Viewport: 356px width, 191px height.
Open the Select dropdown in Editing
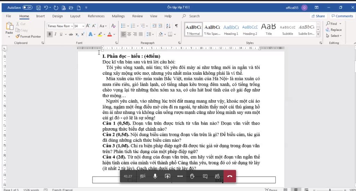(x=333, y=36)
